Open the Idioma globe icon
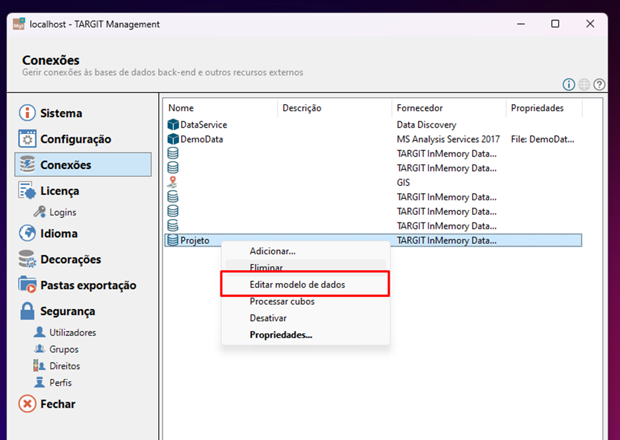Image resolution: width=620 pixels, height=440 pixels. [x=27, y=233]
